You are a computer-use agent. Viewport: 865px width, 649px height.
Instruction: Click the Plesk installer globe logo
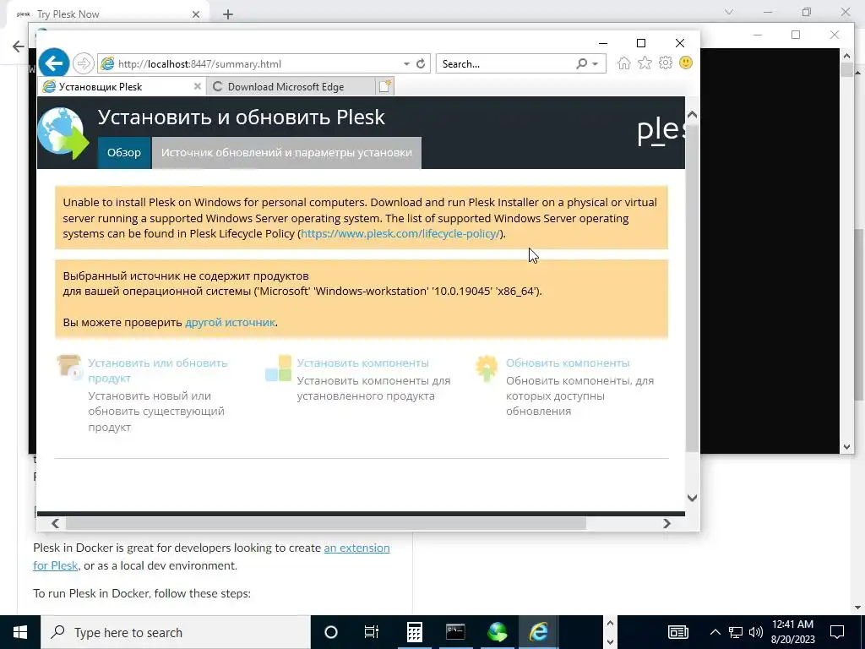point(63,134)
